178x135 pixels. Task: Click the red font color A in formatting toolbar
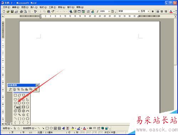coord(171,11)
